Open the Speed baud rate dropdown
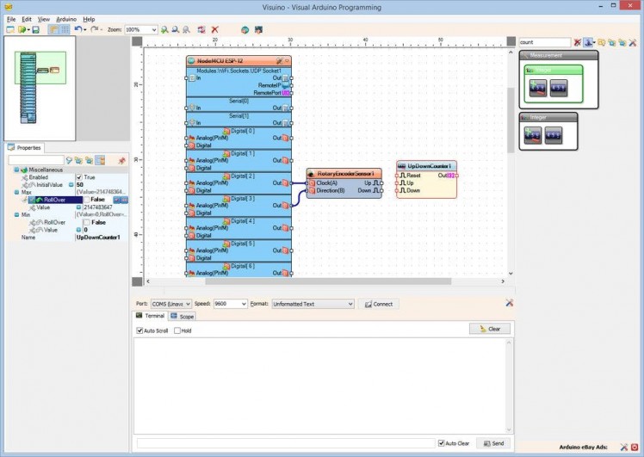 point(243,304)
